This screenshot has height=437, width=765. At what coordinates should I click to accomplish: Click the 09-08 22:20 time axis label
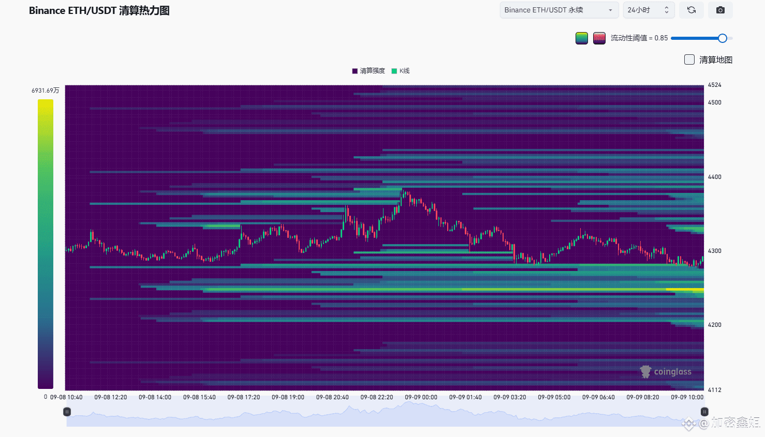(377, 397)
